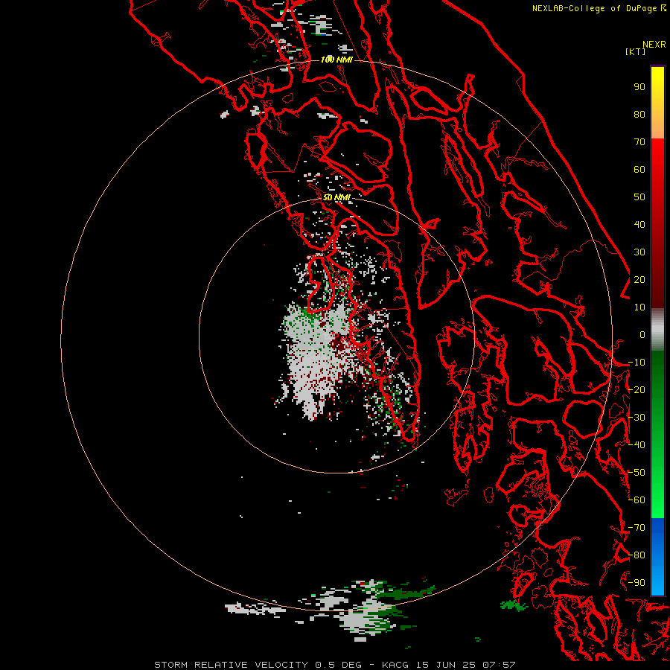
Task: Click the gray zero-velocity segment of the color bar
Action: pos(657,330)
